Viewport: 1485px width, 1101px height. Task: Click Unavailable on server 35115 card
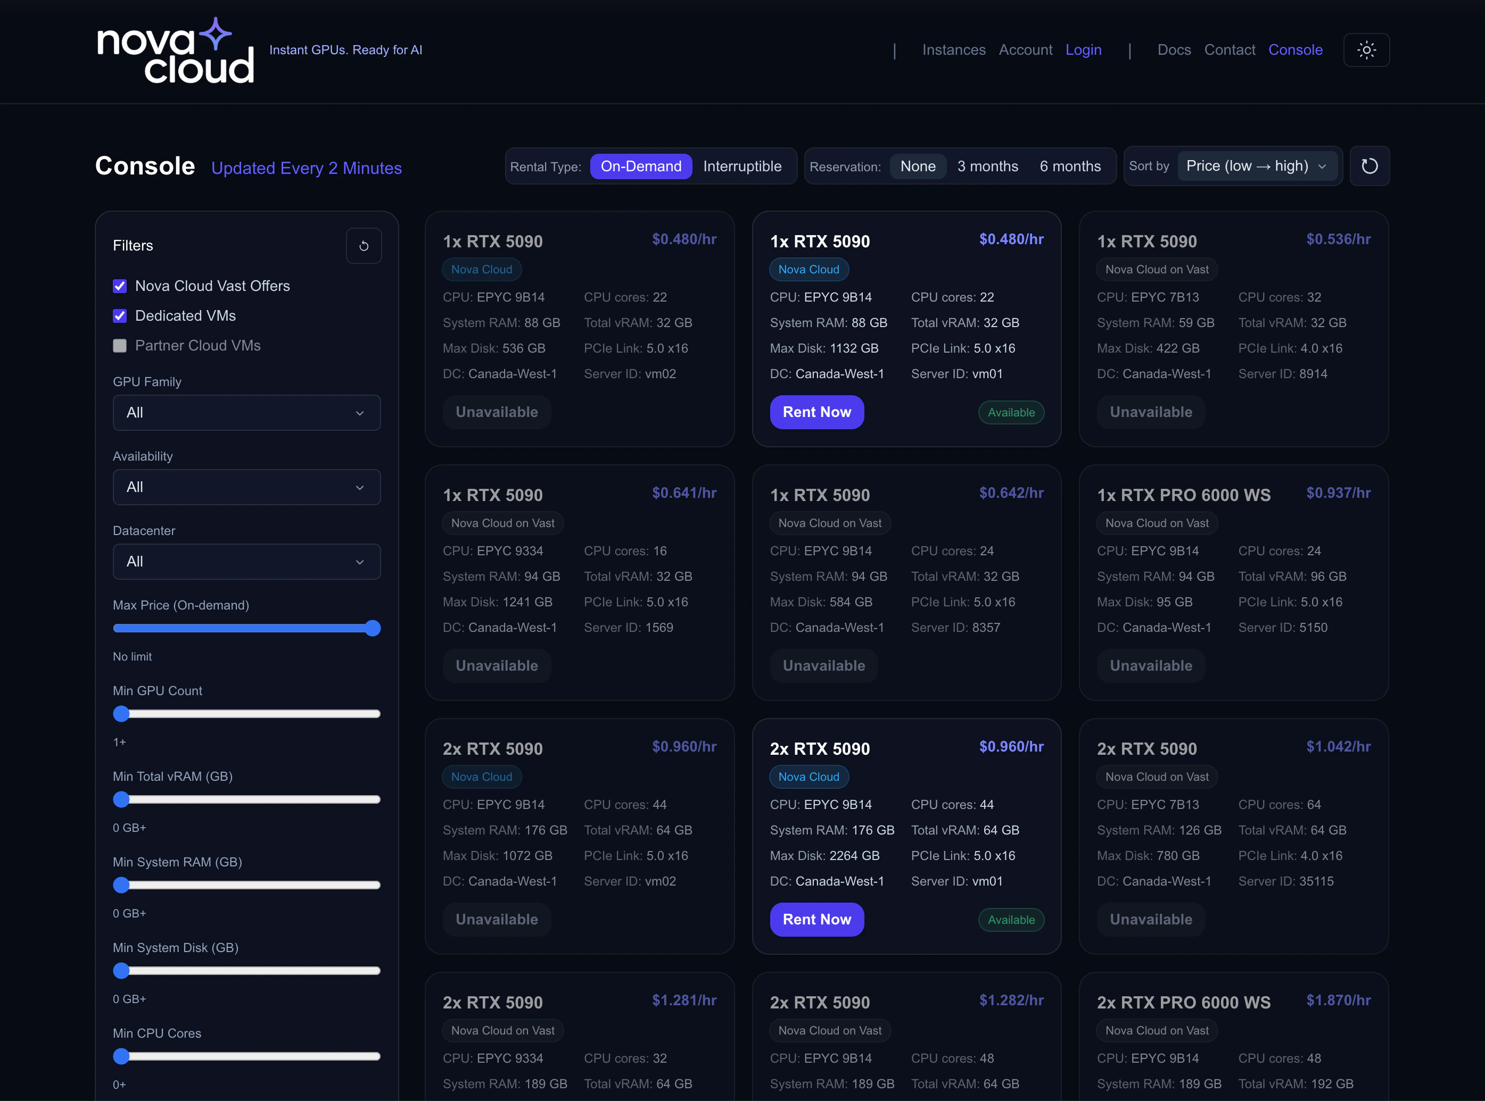tap(1151, 920)
